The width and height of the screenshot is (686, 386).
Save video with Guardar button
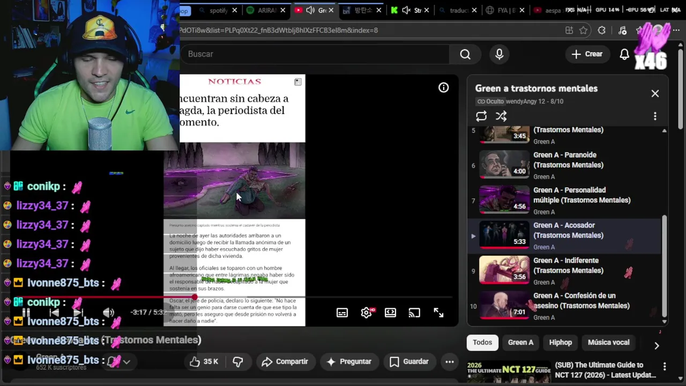[409, 362]
